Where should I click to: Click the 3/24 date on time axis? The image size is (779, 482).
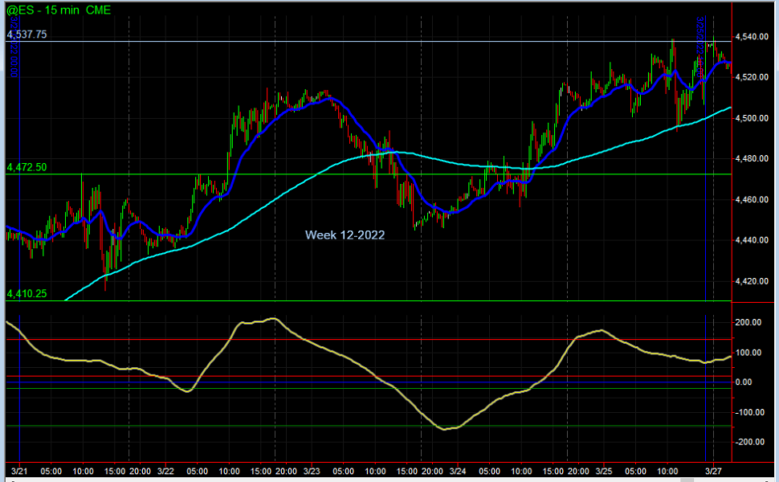coord(458,471)
